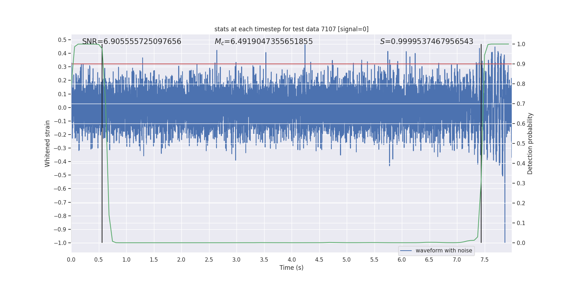The image size is (569, 284).
Task: Click the x-axis tick label 0.0
Action: (71, 260)
